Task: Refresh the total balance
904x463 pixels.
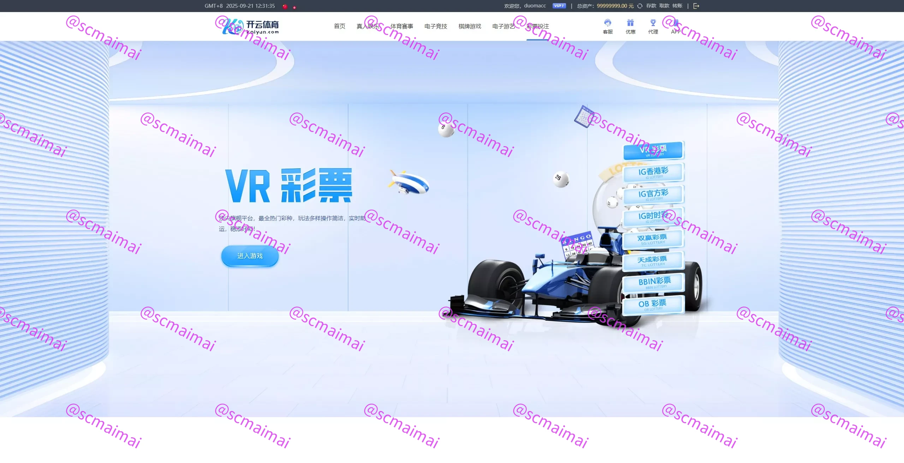Action: click(x=640, y=6)
